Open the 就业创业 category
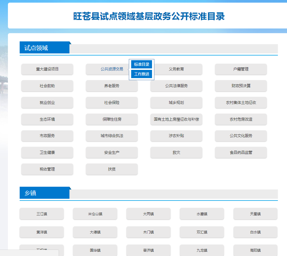 coord(47,103)
